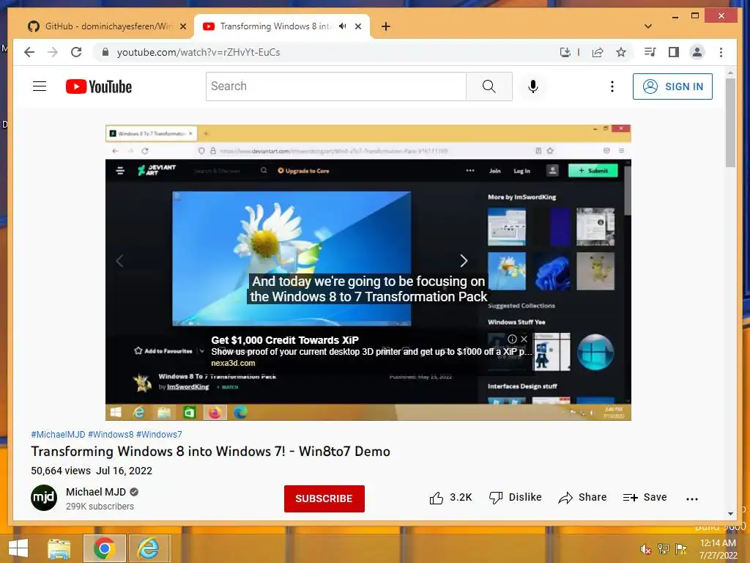The image size is (750, 563).
Task: Click the video title text
Action: (x=210, y=452)
